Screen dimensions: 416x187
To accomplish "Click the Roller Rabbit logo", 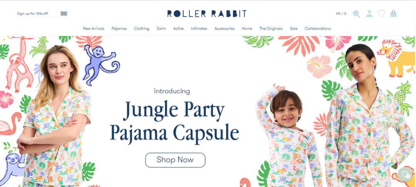I will pos(207,14).
